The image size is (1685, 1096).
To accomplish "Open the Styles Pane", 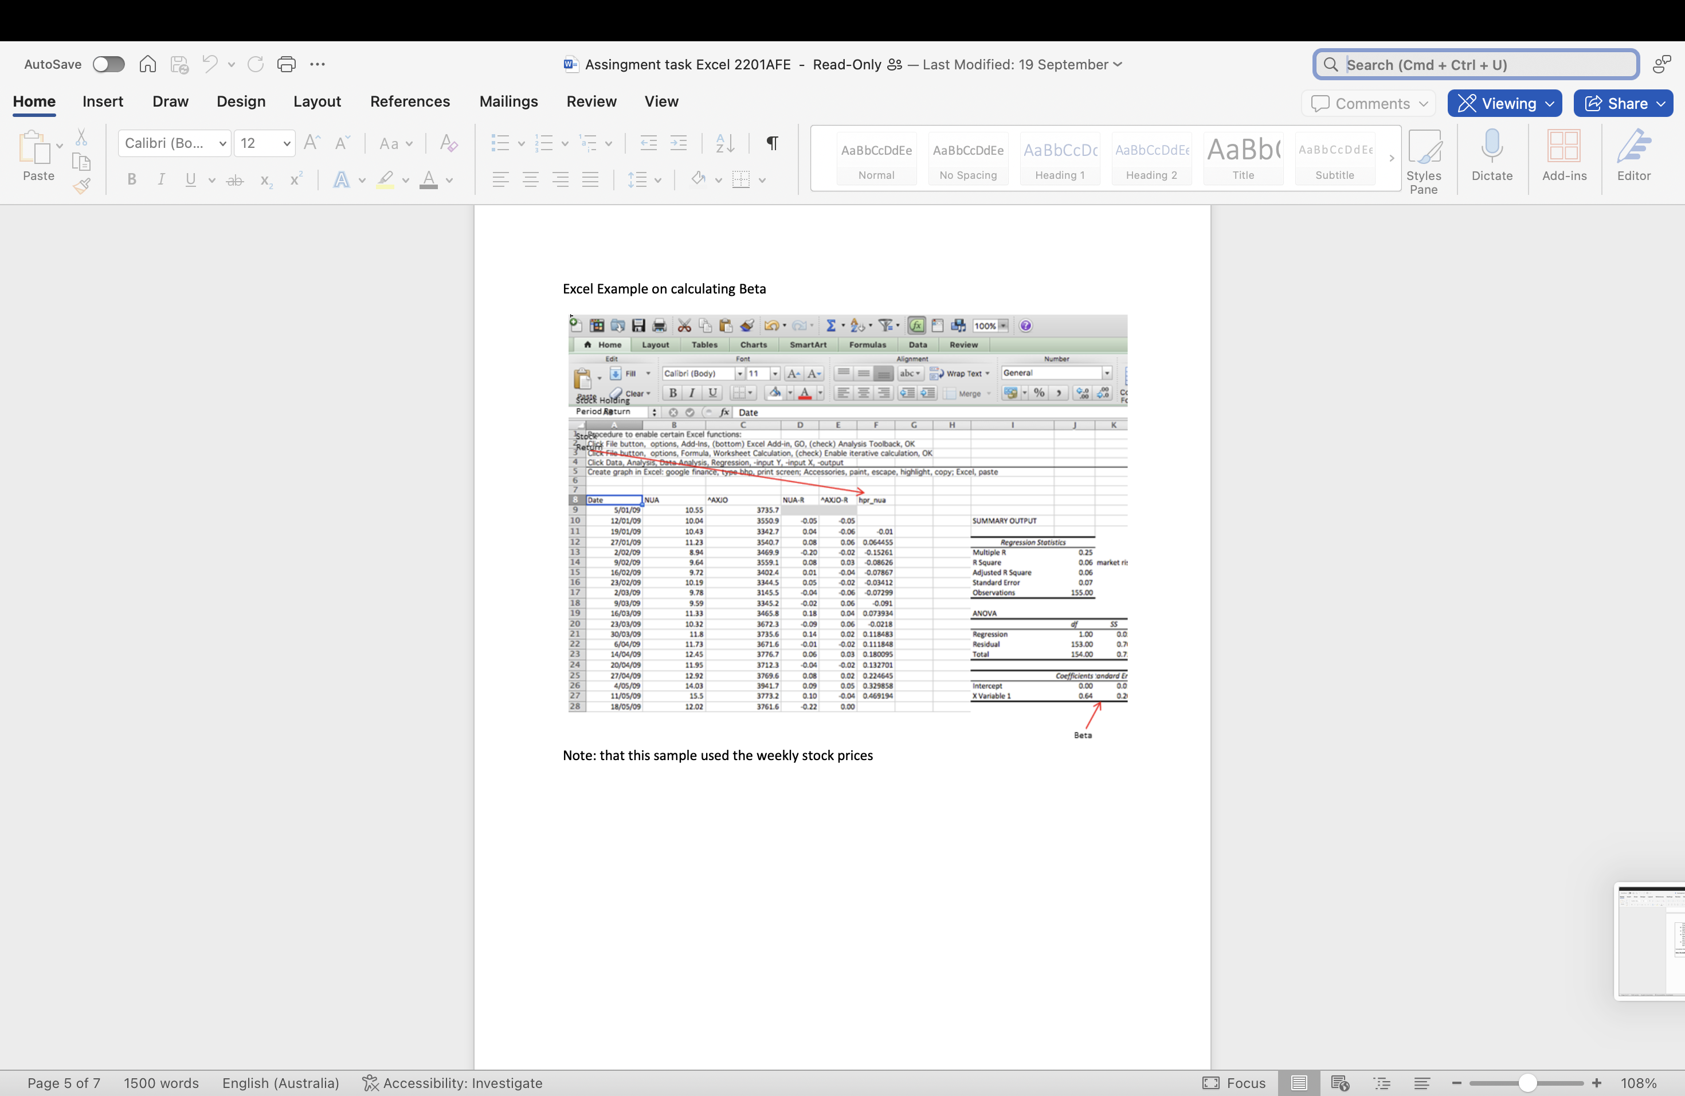I will tap(1424, 157).
